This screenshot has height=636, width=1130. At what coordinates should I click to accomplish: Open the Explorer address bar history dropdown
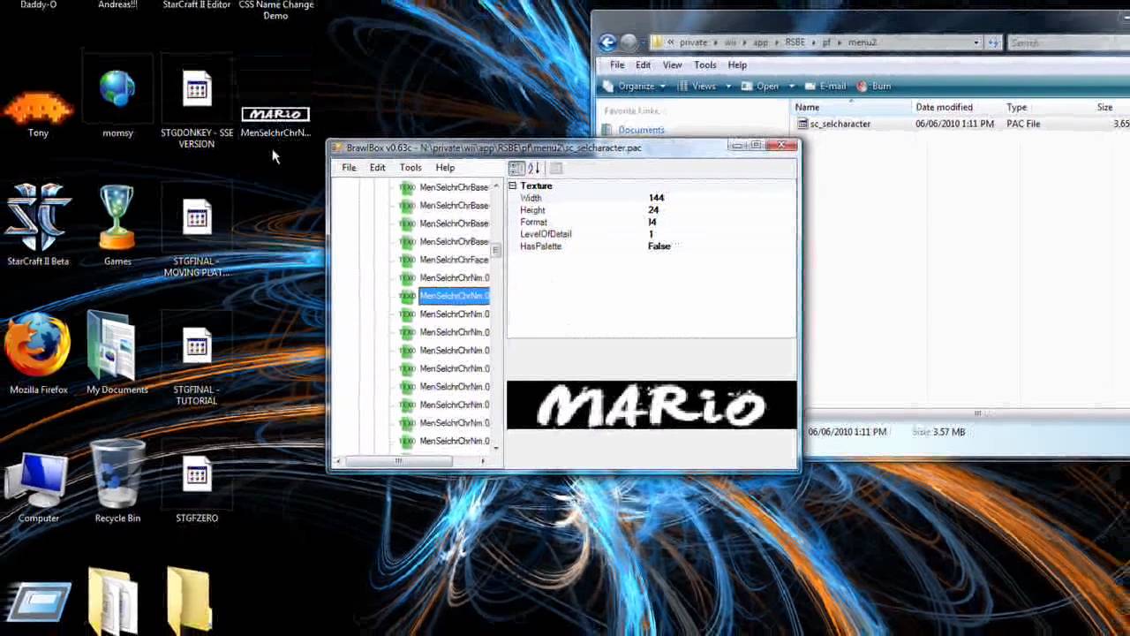[976, 42]
